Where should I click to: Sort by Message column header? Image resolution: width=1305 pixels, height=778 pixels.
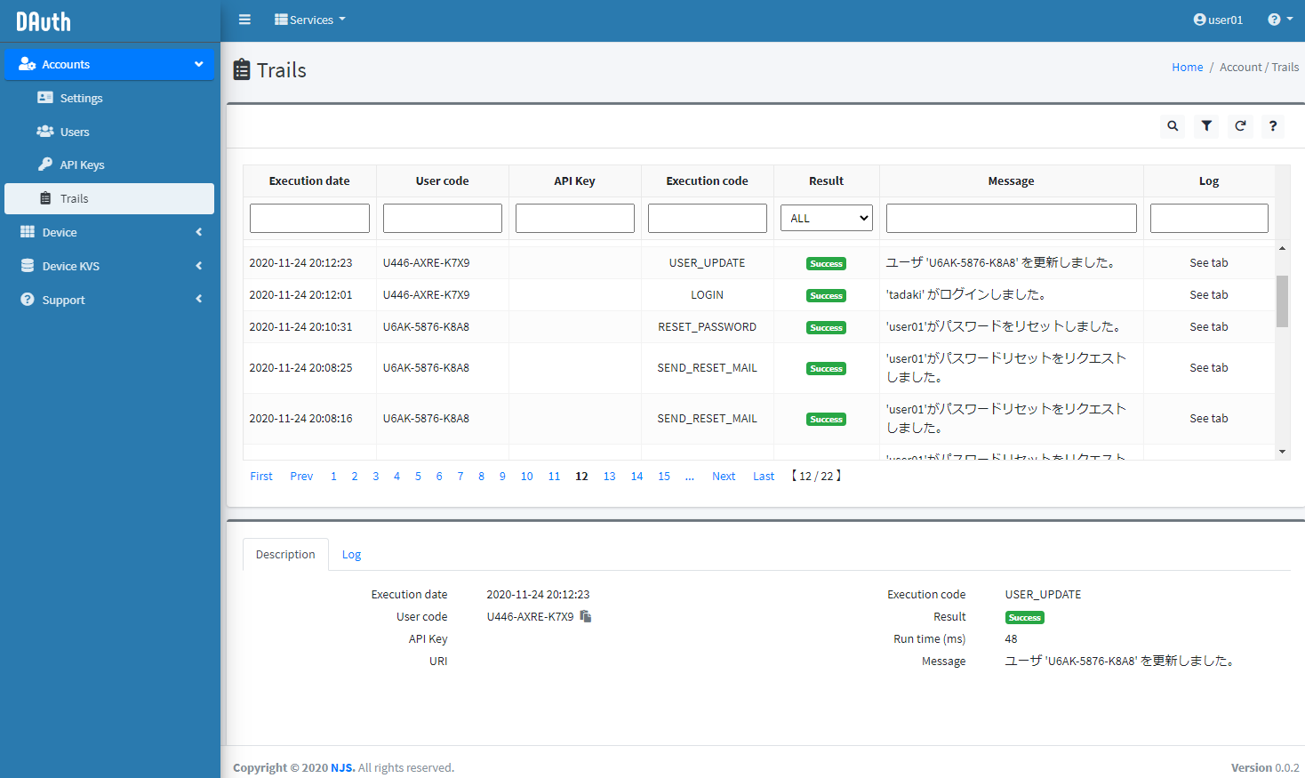pos(1012,180)
